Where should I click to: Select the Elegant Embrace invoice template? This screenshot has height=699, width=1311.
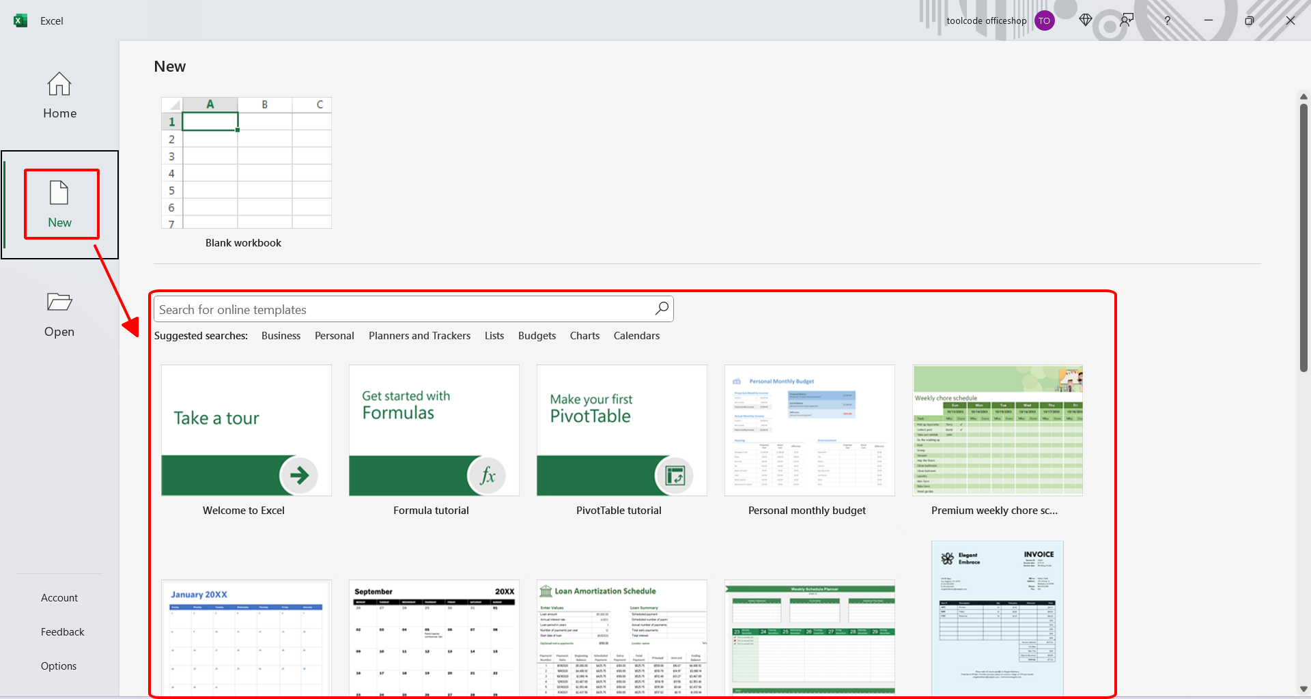[x=998, y=618]
